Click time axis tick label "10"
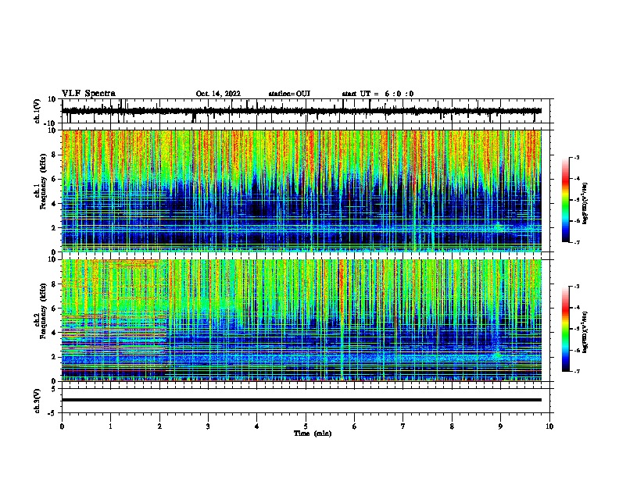This screenshot has width=619, height=478. (549, 426)
